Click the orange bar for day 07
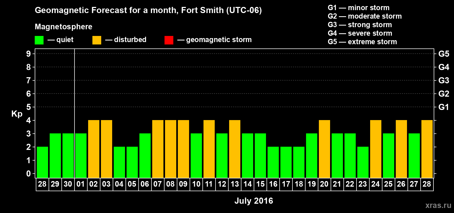The image size is (454, 213). pos(158,149)
